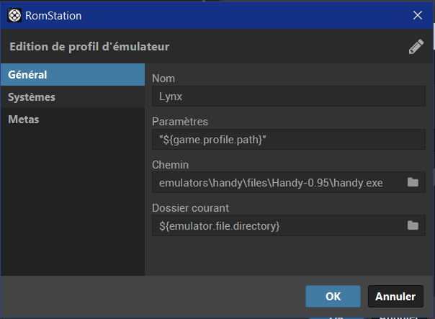Browse for emulator file via Chemin folder icon
435x319 pixels.
pos(413,182)
